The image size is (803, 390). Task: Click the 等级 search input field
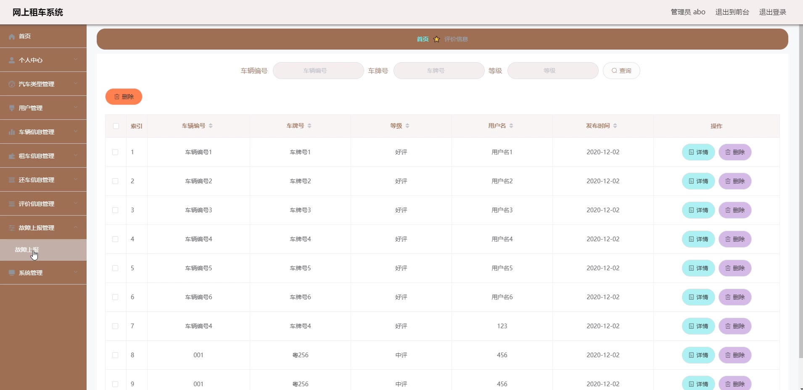[553, 71]
